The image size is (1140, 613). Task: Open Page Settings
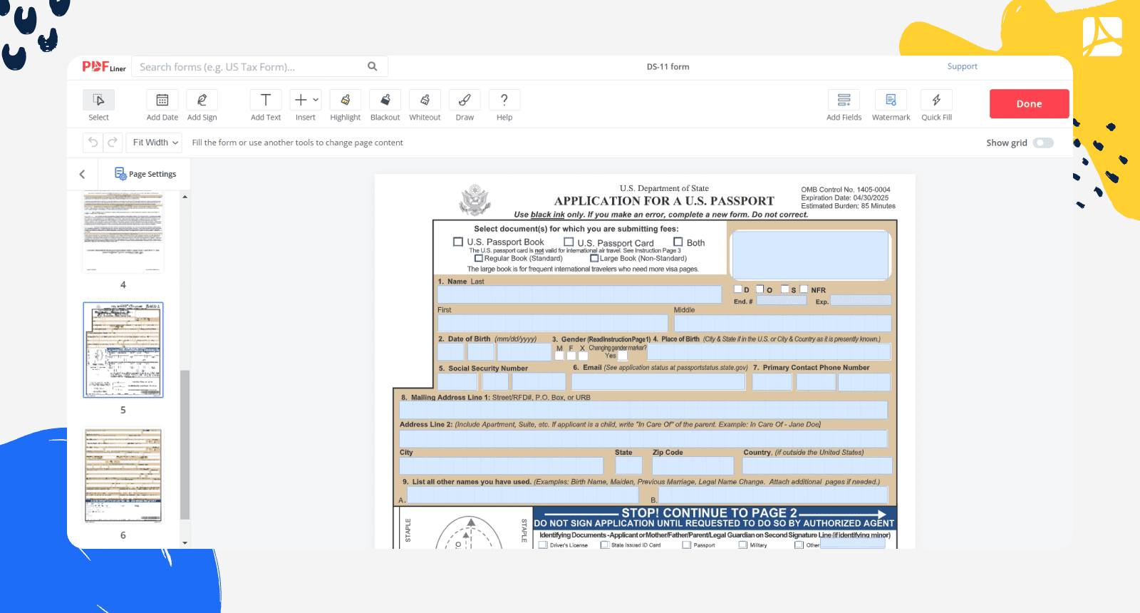point(145,174)
